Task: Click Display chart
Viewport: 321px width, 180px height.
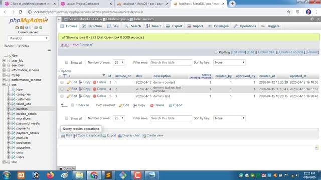Action: tap(129, 135)
